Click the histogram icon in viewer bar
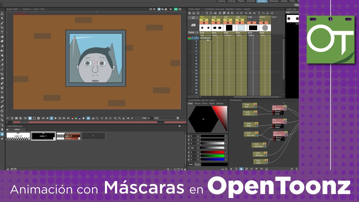 pos(93,118)
